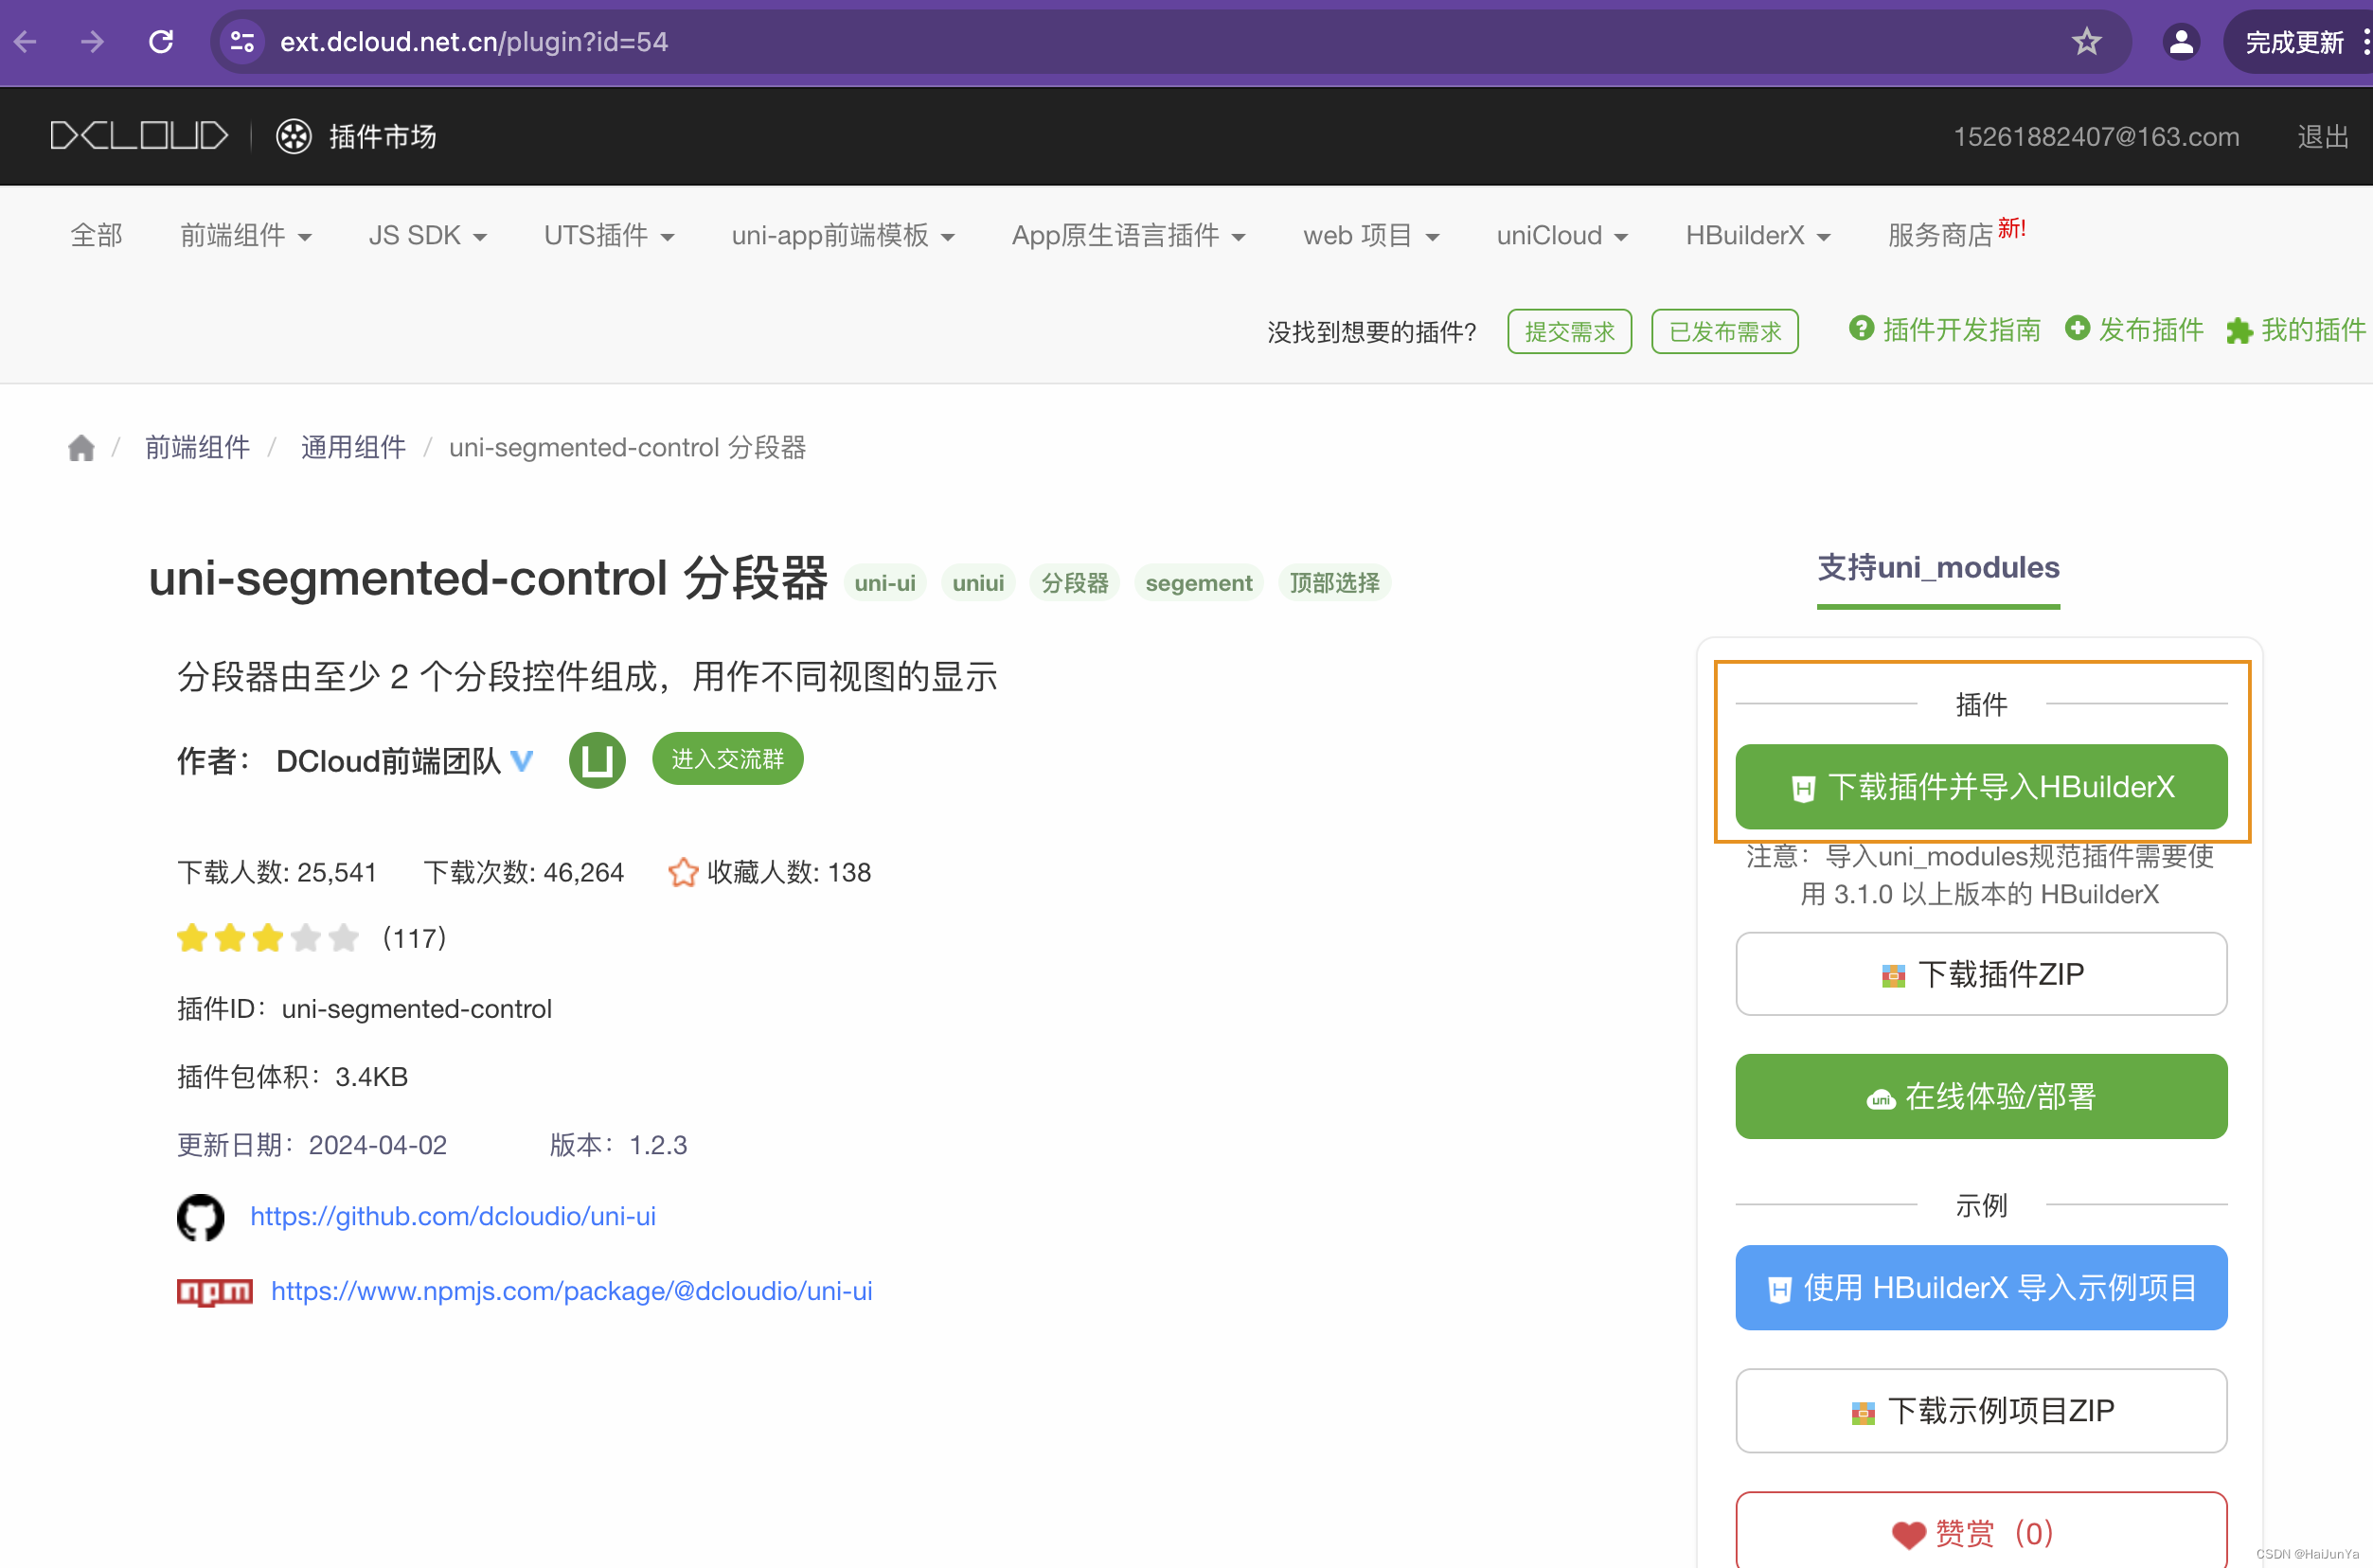2373x1568 pixels.
Task: Click 使用 HBuilderX 导入示例项目 button
Action: point(1981,1288)
